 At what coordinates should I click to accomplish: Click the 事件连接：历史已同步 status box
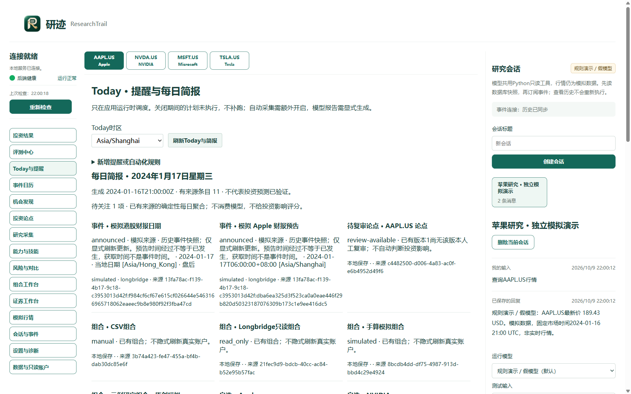[x=553, y=110]
